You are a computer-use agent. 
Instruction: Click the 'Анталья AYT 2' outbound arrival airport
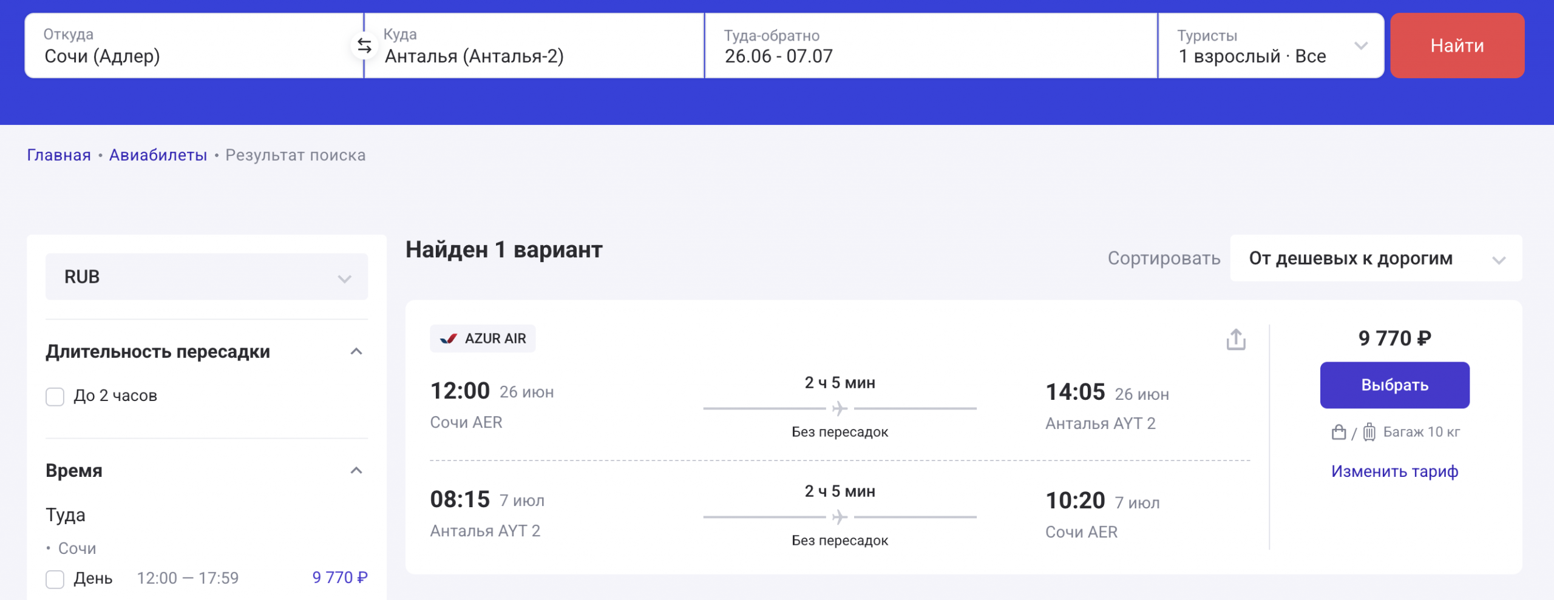1100,423
